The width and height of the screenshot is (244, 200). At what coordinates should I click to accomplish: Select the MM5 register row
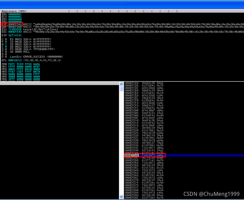[x=21, y=77]
